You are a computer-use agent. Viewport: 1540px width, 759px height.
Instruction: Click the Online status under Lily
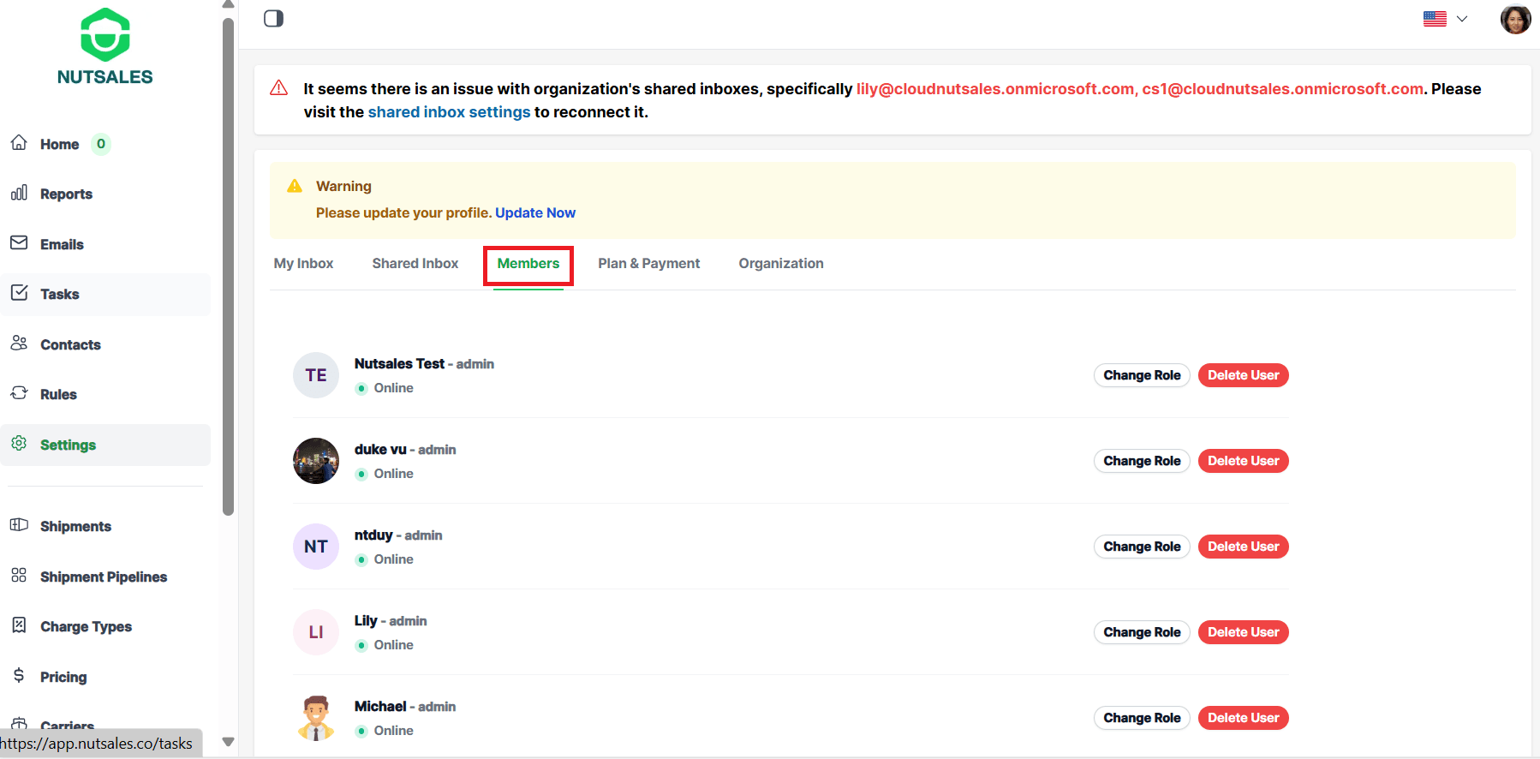[x=393, y=645]
